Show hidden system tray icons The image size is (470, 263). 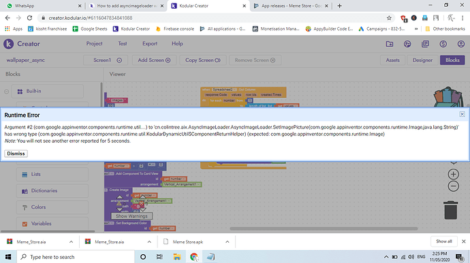(386, 257)
